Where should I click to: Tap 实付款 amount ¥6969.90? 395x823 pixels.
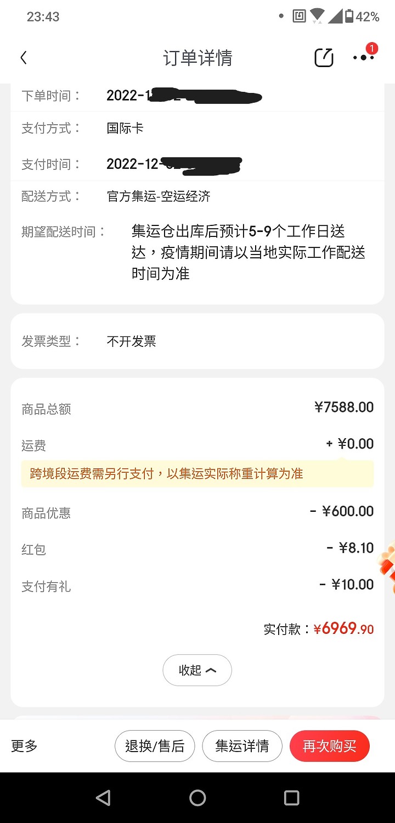(343, 628)
